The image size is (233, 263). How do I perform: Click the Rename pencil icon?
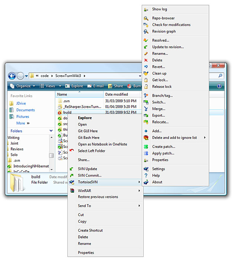[146, 54]
